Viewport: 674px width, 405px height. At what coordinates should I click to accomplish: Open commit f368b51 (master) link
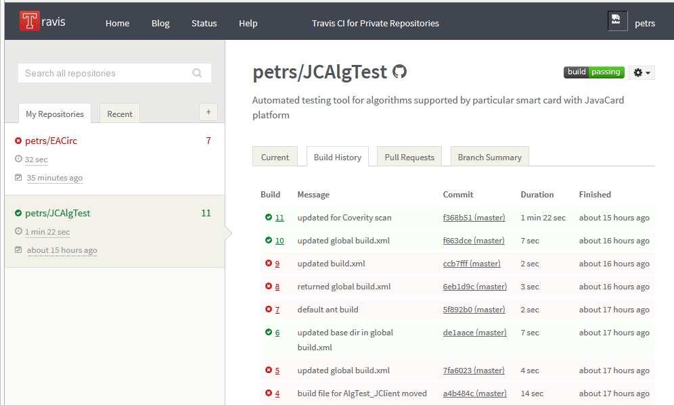pyautogui.click(x=474, y=218)
